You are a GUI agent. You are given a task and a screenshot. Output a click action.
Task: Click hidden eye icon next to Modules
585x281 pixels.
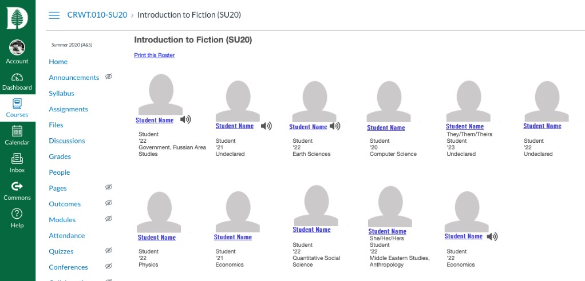click(109, 219)
